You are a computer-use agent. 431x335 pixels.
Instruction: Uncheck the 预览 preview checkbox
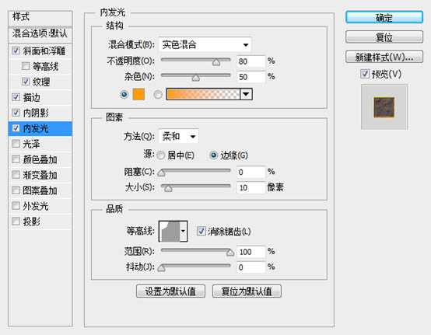tap(365, 74)
